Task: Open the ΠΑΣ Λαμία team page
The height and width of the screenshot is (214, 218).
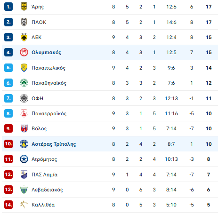Action: pos(45,174)
